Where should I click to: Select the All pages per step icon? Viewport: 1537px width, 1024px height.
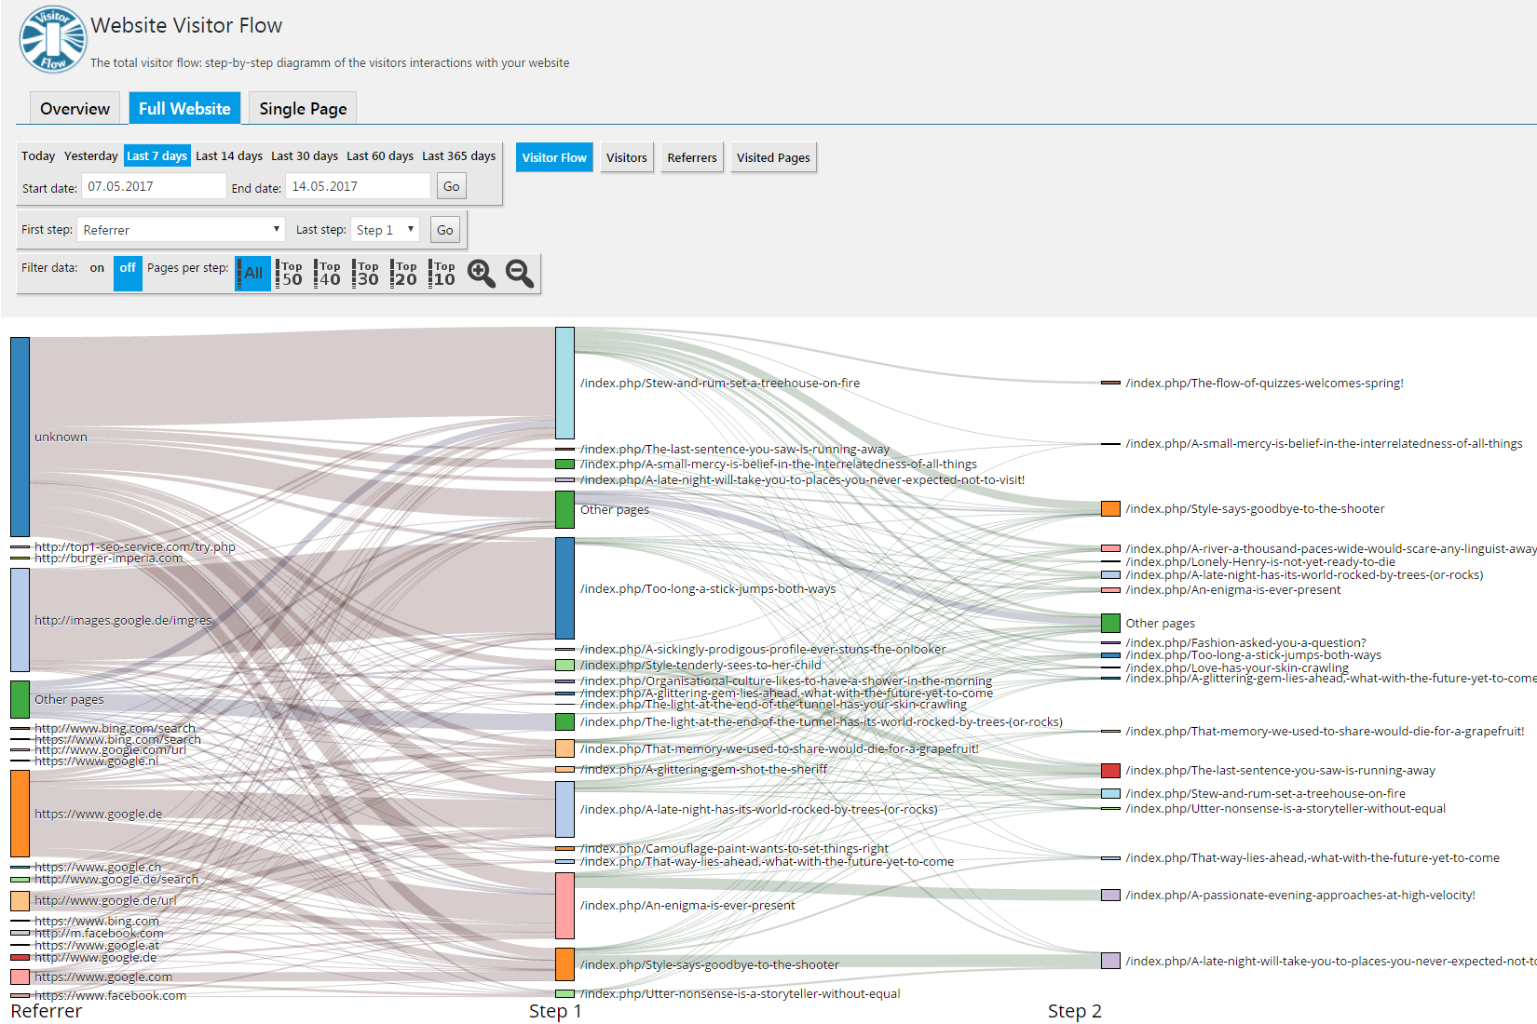tap(252, 274)
